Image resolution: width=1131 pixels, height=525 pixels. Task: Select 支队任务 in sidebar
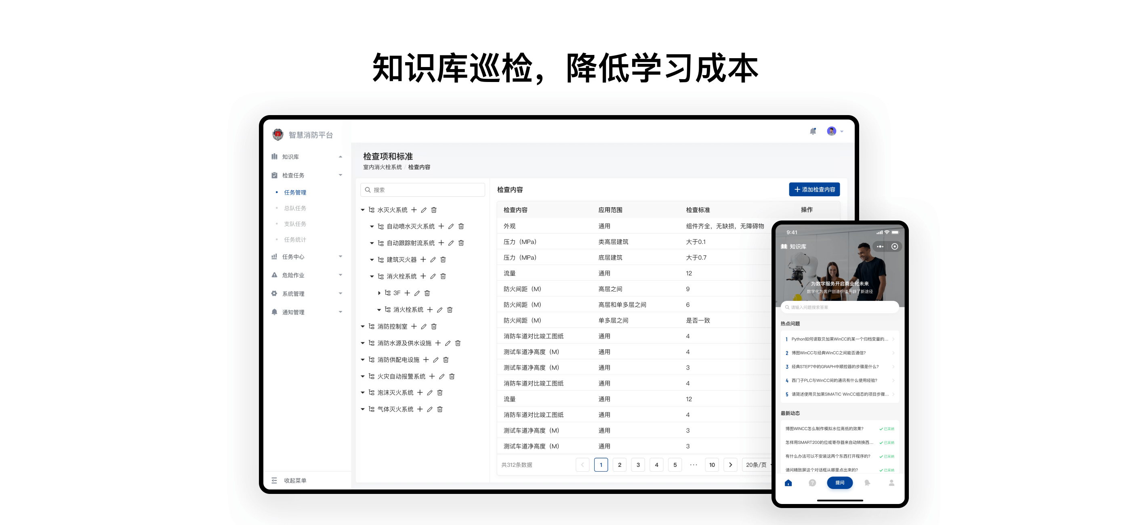click(295, 224)
